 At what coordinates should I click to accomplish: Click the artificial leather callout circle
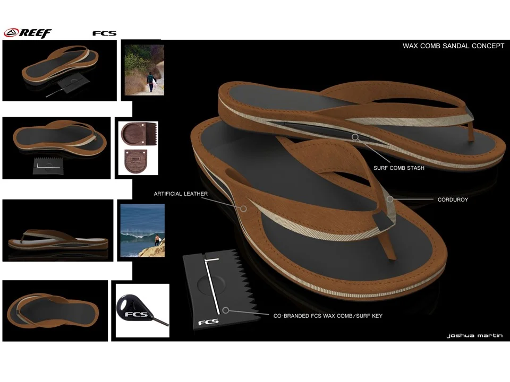(243, 209)
